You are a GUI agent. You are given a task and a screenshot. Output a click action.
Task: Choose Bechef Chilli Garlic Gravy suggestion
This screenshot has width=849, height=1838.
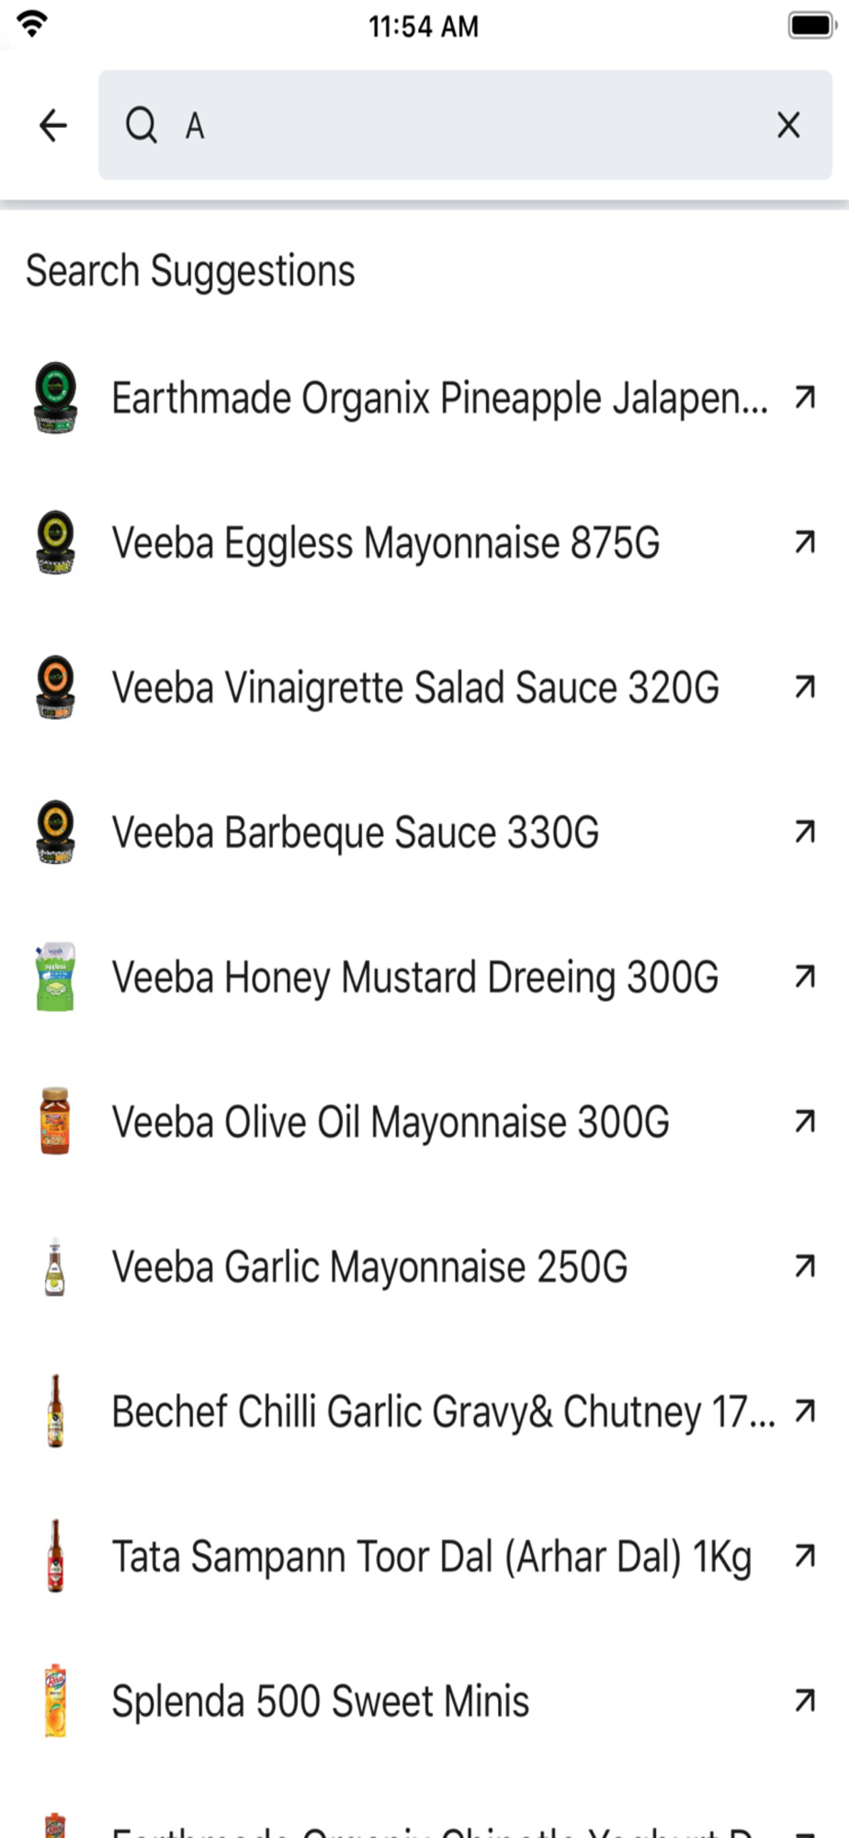443,1412
